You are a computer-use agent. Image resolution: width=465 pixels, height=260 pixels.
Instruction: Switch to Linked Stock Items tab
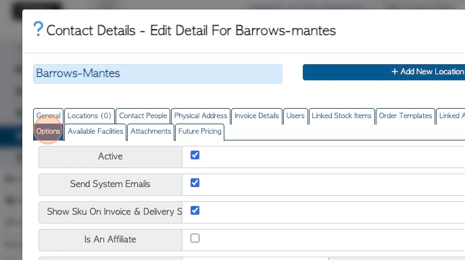(x=341, y=116)
